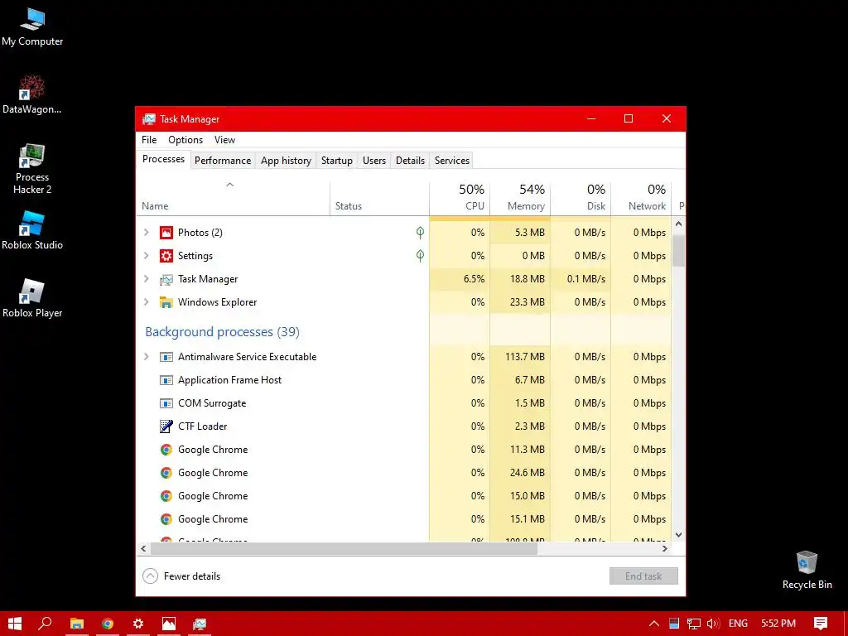
Task: Open File Explorer from the taskbar
Action: 77,624
